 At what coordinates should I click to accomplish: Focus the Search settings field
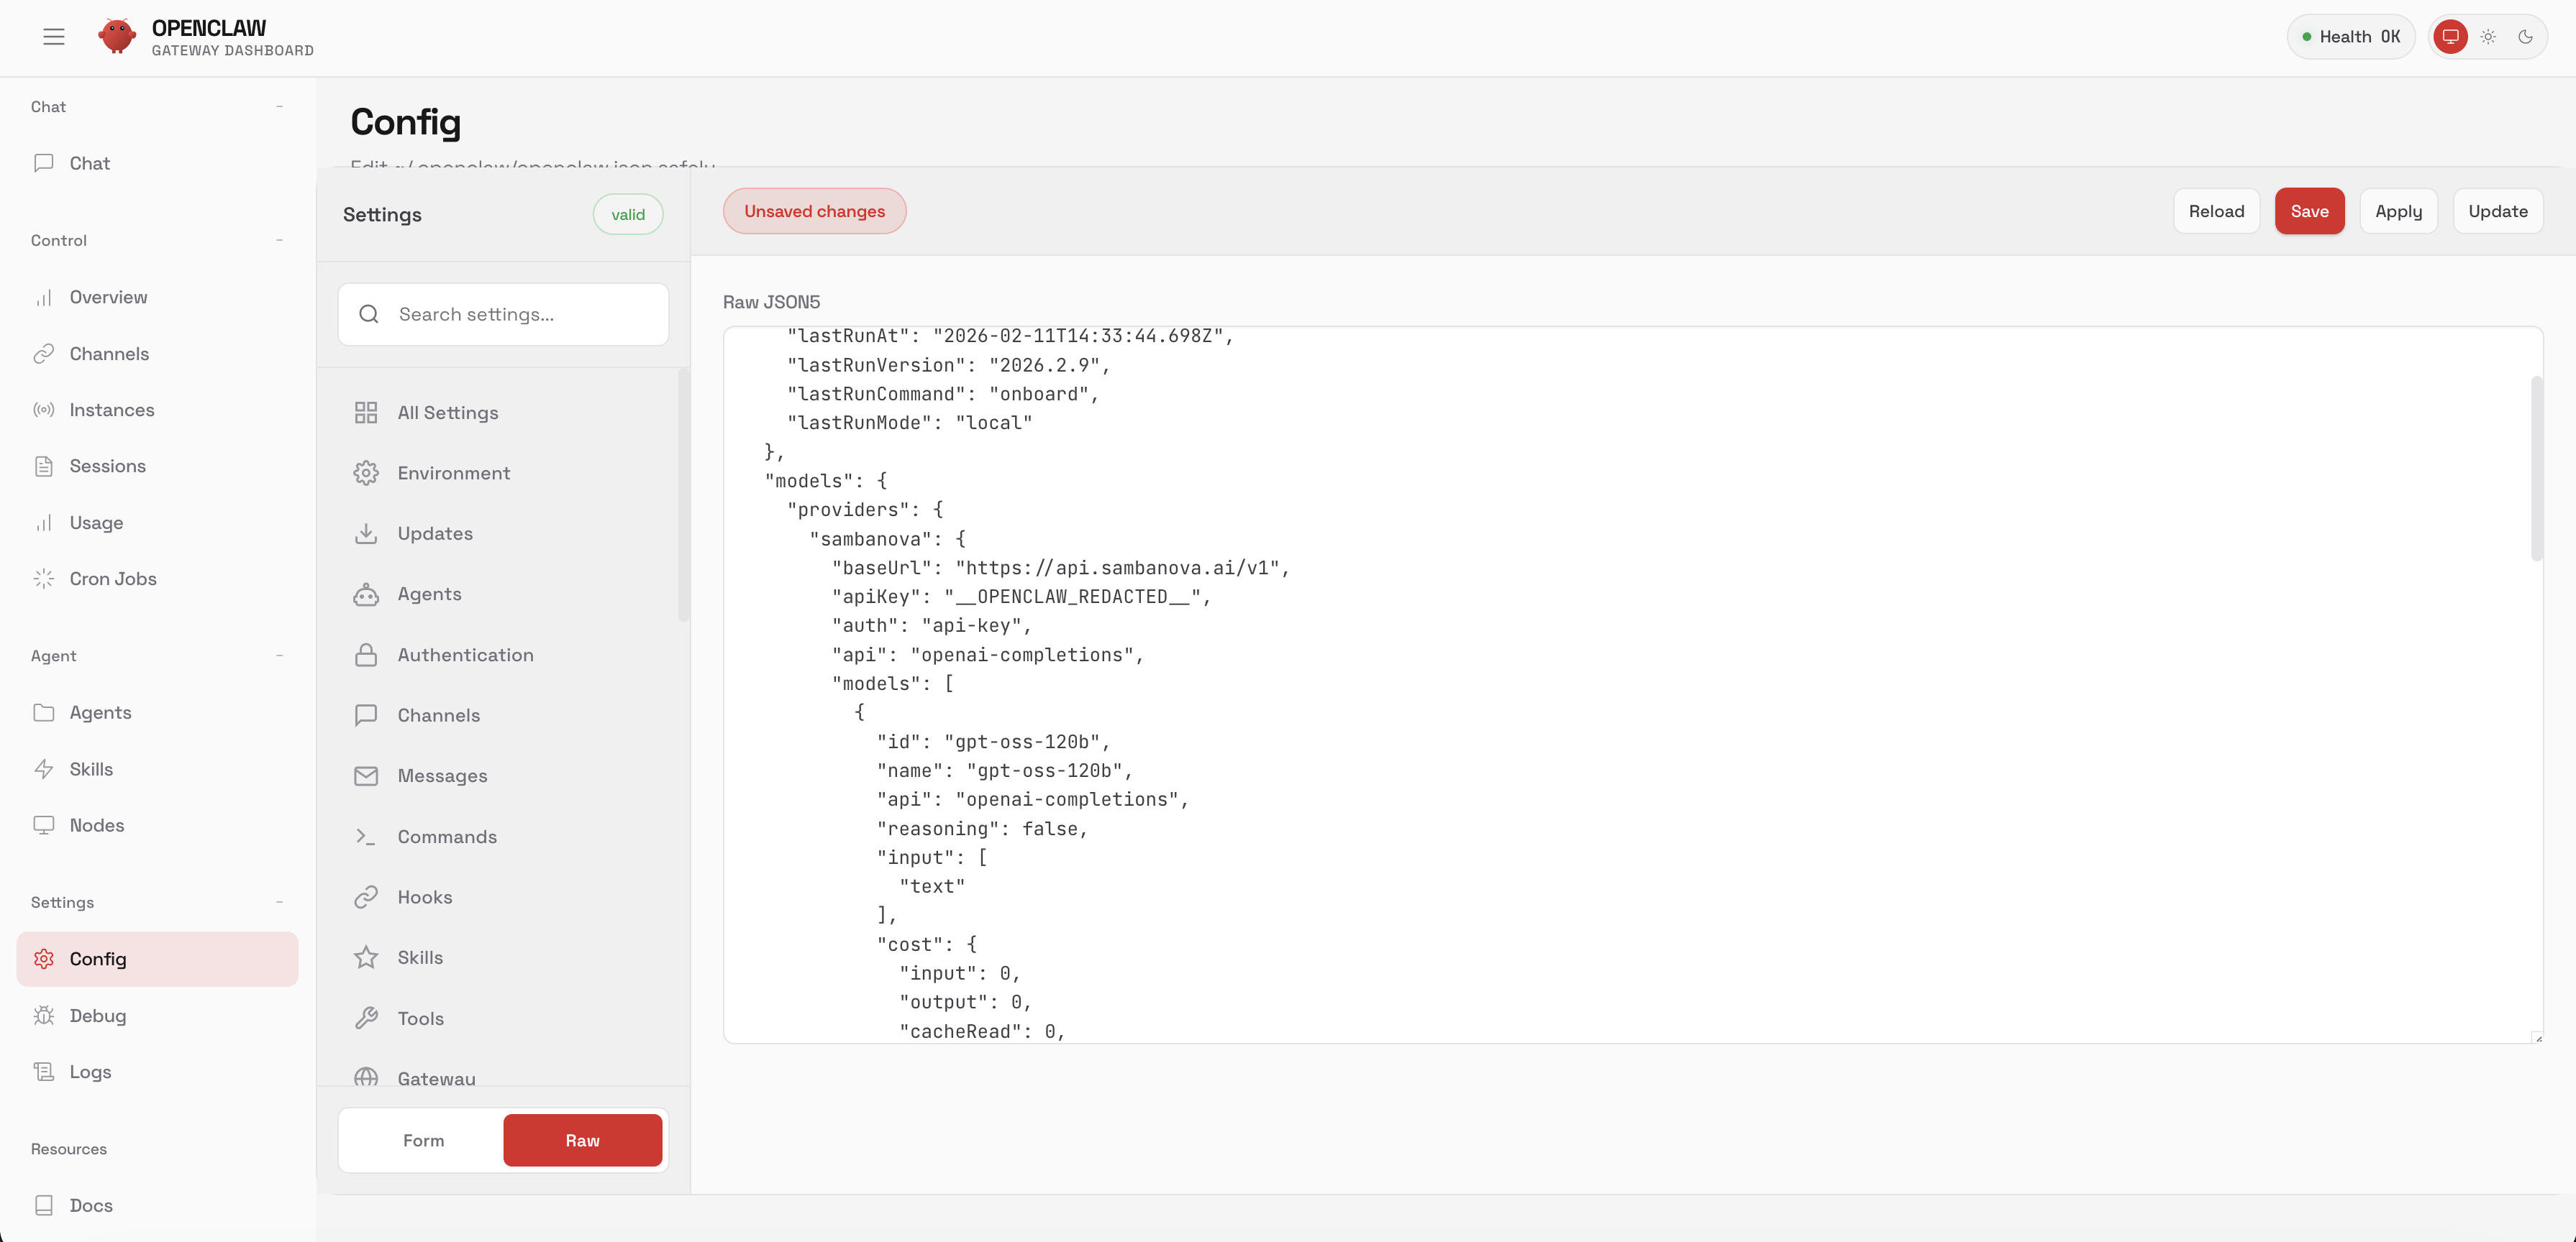tap(503, 314)
